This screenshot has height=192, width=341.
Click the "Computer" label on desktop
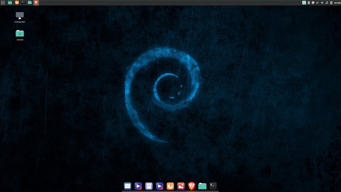[20, 22]
